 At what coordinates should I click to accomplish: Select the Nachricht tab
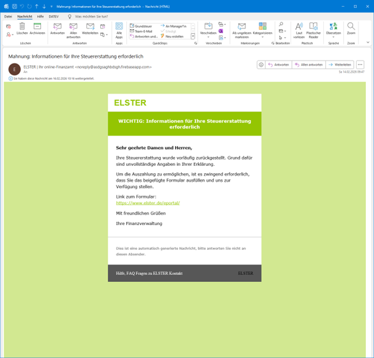25,17
